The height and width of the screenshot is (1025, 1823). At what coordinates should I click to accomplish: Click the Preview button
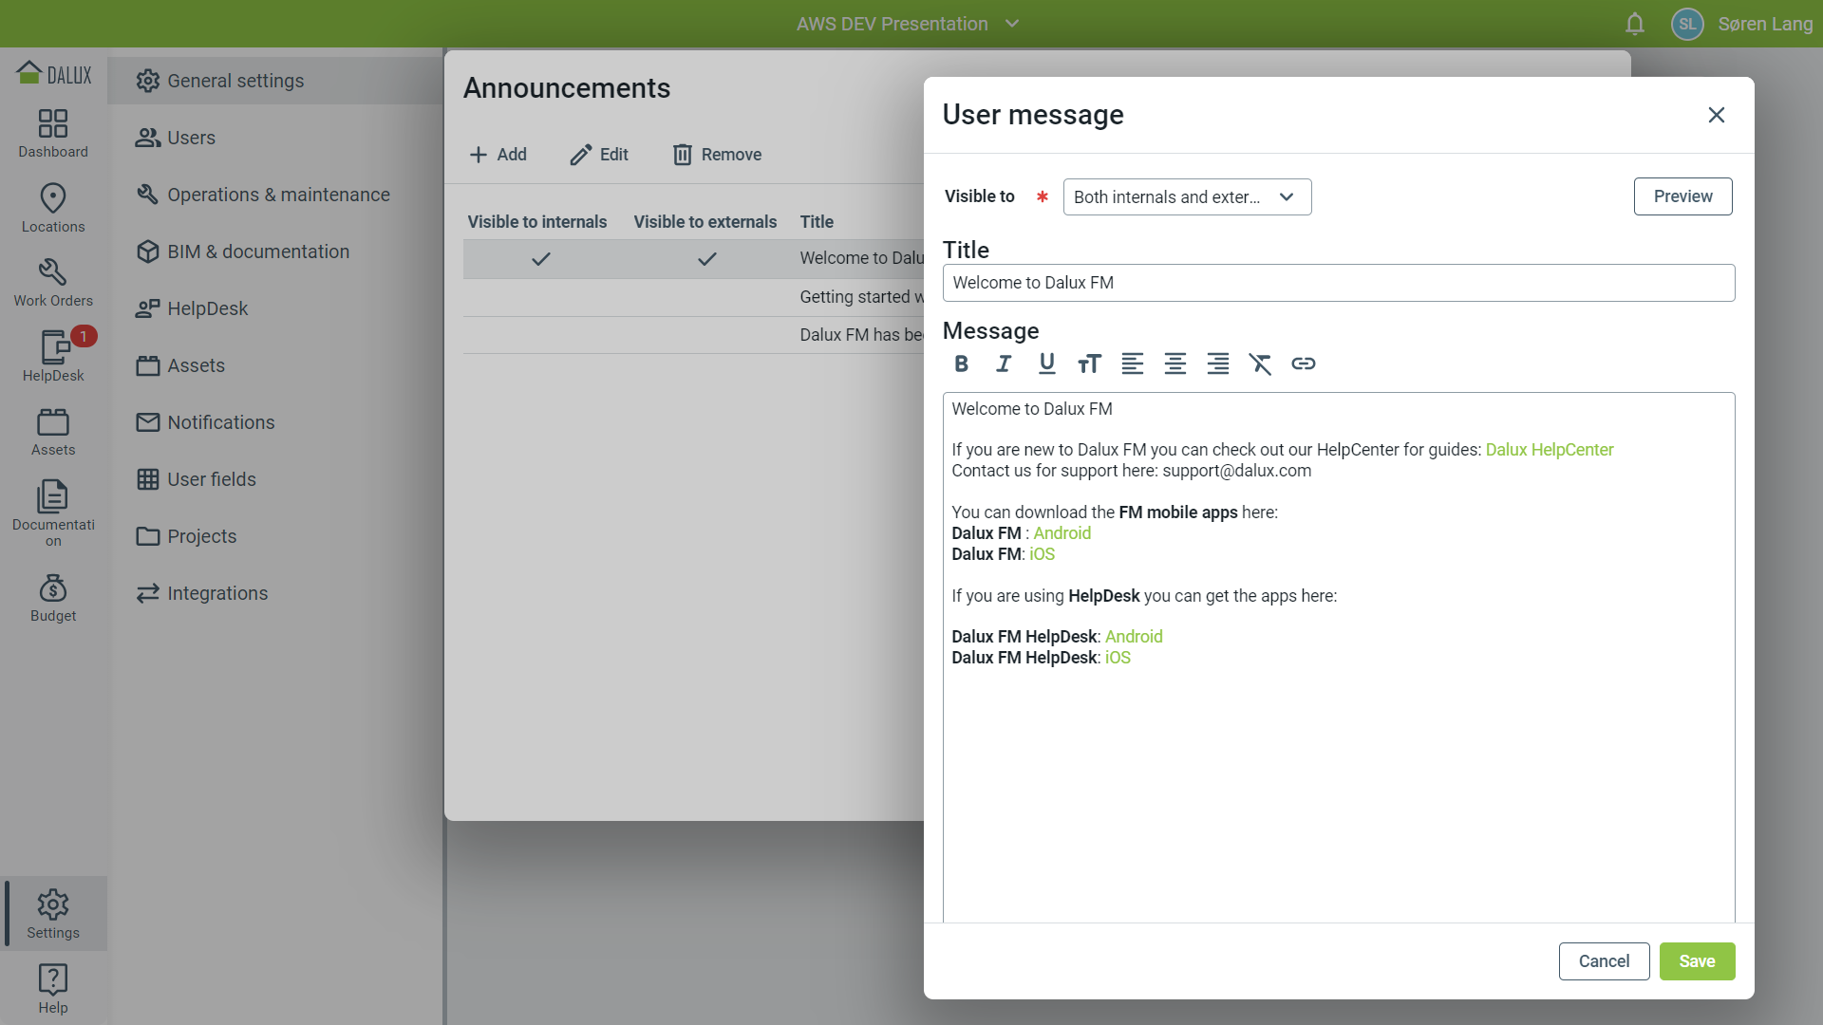1682,196
